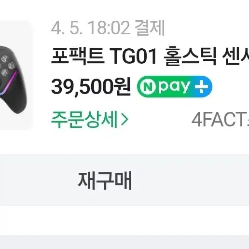The height and width of the screenshot is (249, 249).
Task: Click the payment date 4. 5. 18:02 결제
Action: tap(108, 28)
